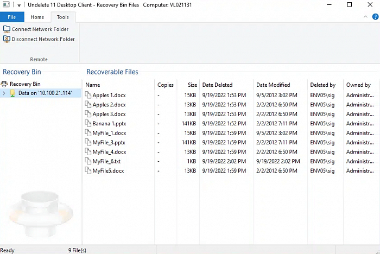Image resolution: width=380 pixels, height=254 pixels.
Task: Click the 9/19/2022 1:52 PM deleted date
Action: (224, 124)
